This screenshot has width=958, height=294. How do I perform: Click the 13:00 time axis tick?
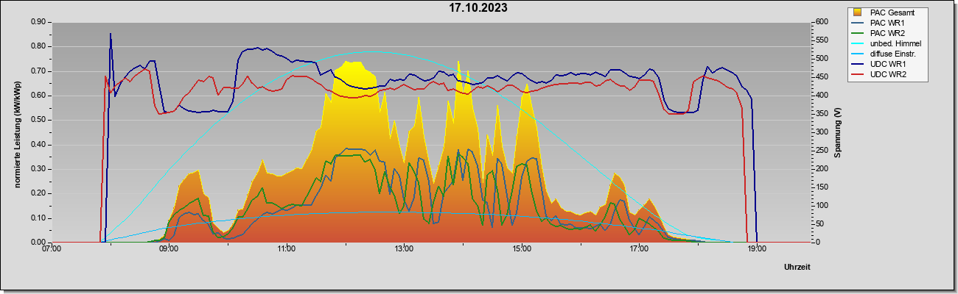tap(404, 248)
